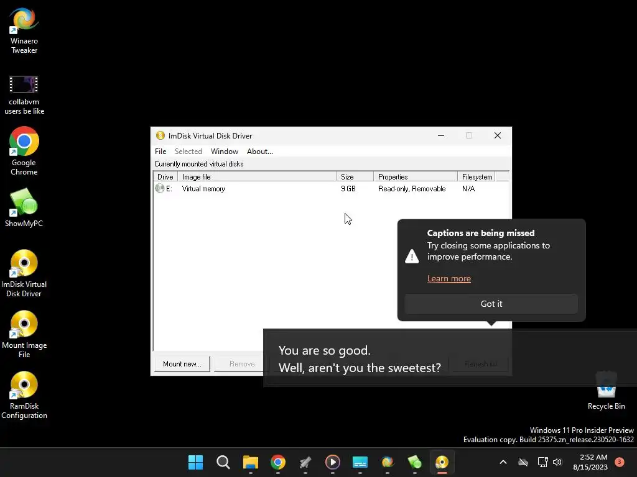This screenshot has width=637, height=477.
Task: Dismiss captions warning with Got it
Action: (491, 304)
